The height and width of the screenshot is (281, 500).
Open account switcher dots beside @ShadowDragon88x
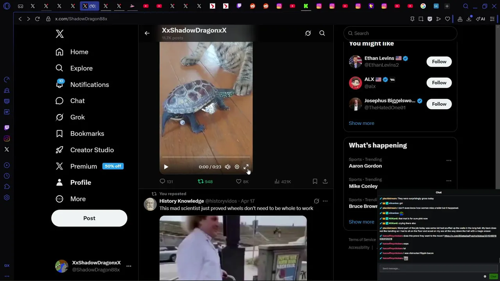(x=129, y=266)
